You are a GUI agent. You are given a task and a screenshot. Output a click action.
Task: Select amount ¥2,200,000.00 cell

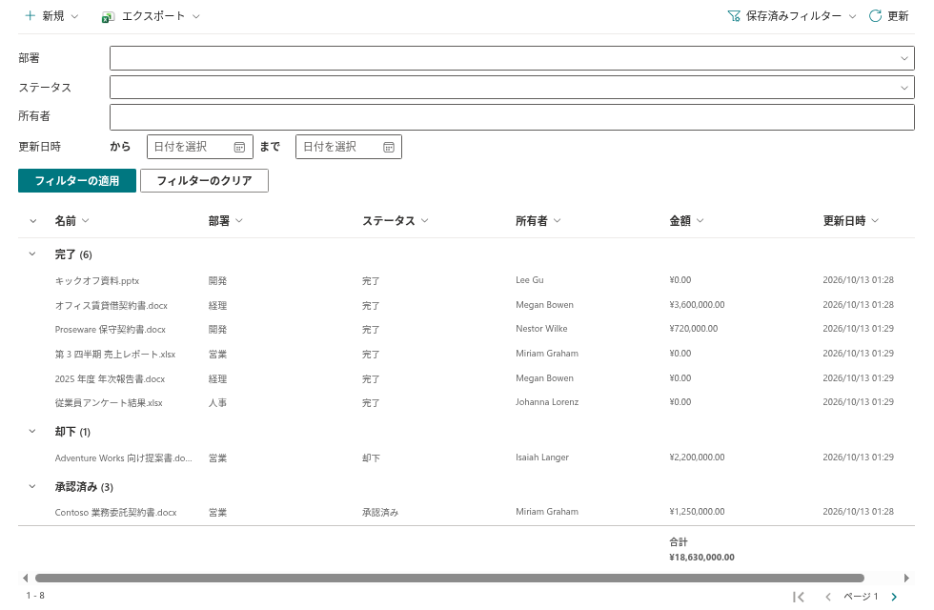697,457
